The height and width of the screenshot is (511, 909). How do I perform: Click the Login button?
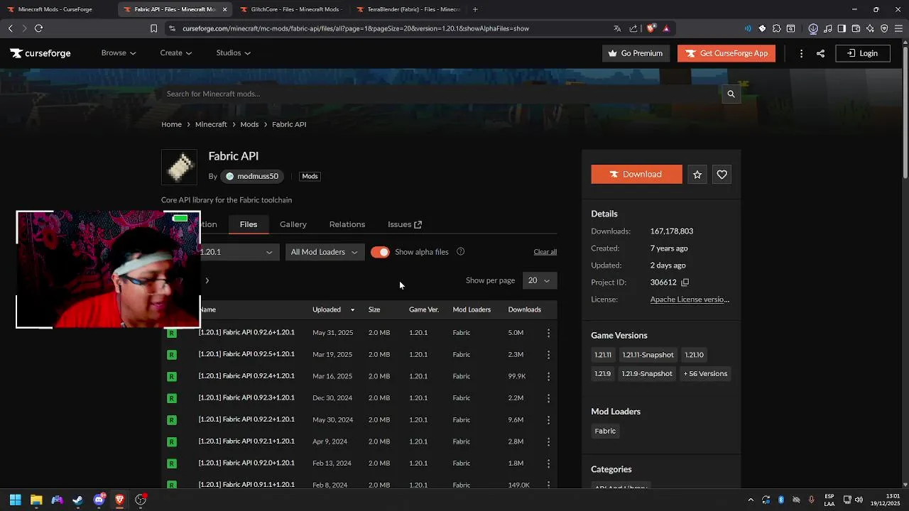(863, 53)
